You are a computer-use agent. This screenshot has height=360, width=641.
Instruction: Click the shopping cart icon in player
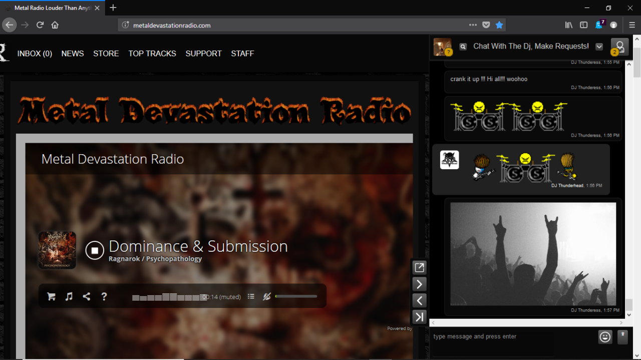pos(51,296)
